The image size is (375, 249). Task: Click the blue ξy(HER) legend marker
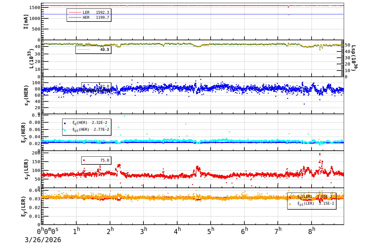click(65, 123)
